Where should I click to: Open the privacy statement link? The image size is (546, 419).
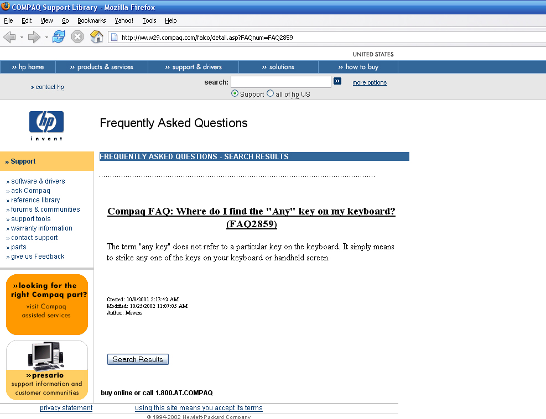pos(66,408)
